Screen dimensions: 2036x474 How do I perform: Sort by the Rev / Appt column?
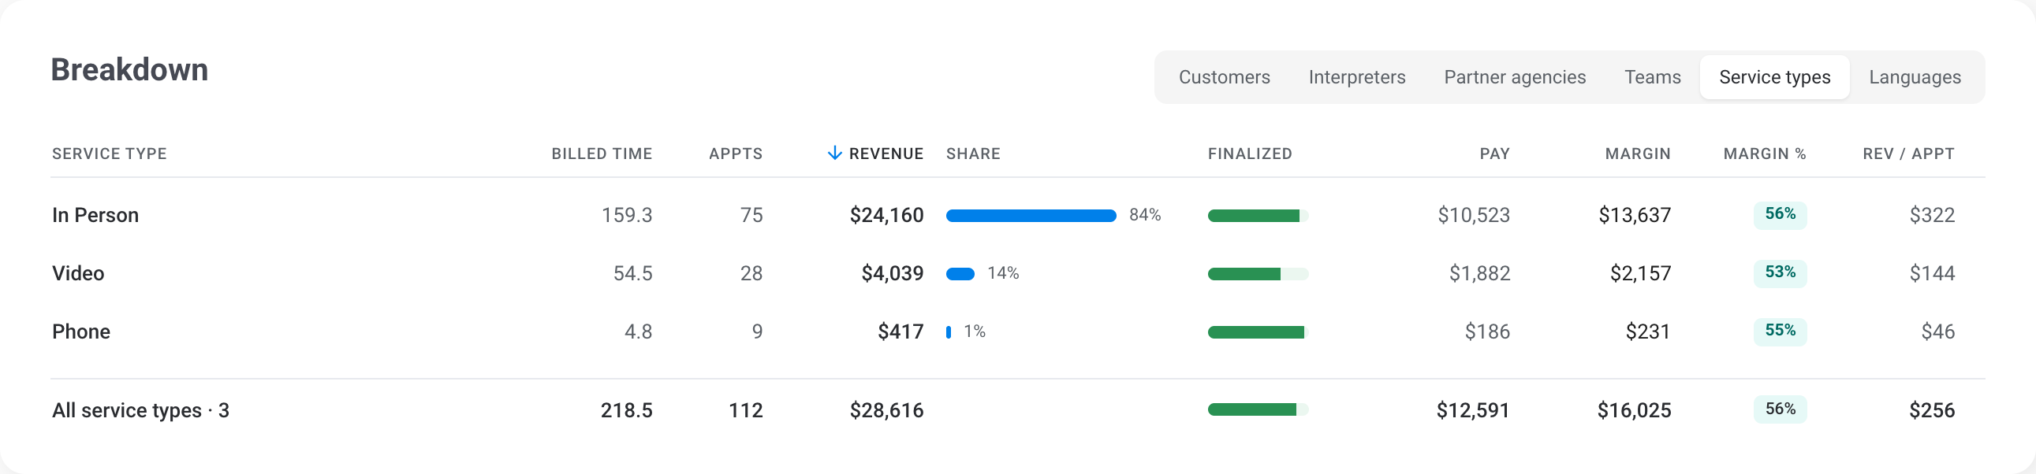(1908, 154)
